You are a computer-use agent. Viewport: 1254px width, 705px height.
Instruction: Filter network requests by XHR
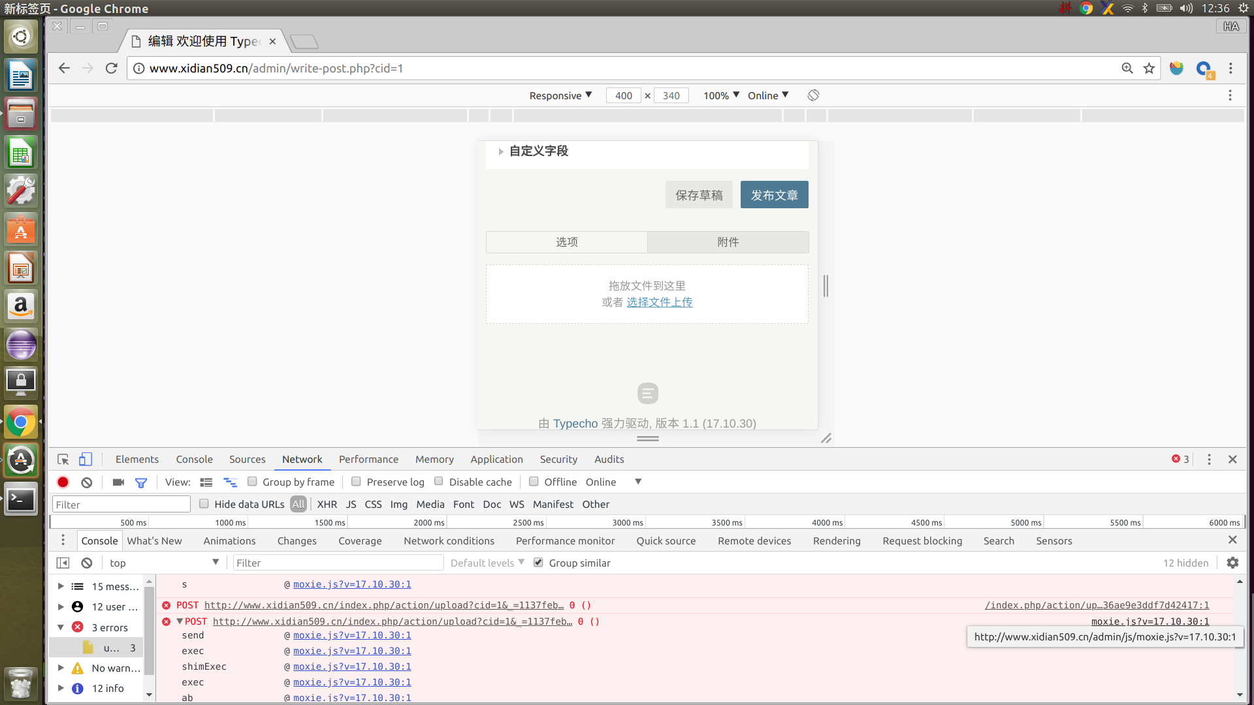pyautogui.click(x=327, y=505)
